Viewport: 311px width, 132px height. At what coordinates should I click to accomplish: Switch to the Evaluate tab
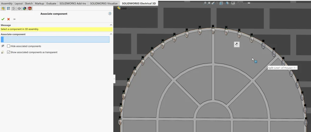point(51,3)
